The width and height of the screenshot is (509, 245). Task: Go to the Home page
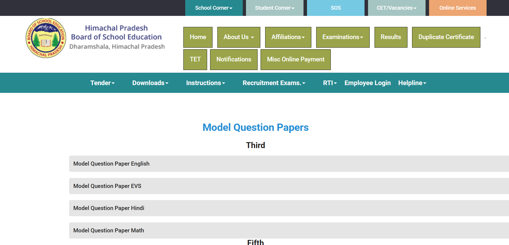click(198, 37)
